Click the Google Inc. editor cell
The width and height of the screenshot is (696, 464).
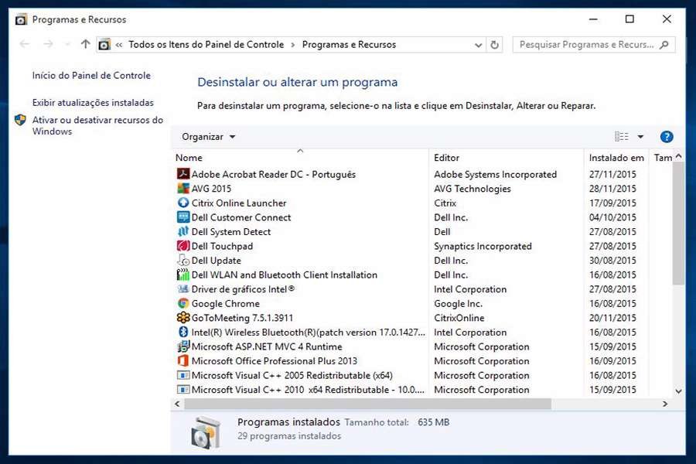[x=458, y=304]
